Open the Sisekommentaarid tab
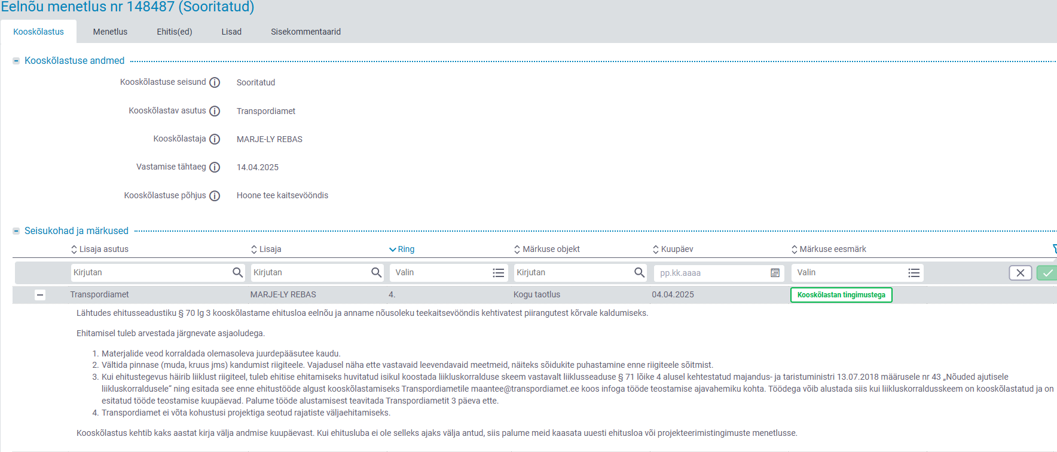Screen dimensions: 1057x452 (306, 32)
